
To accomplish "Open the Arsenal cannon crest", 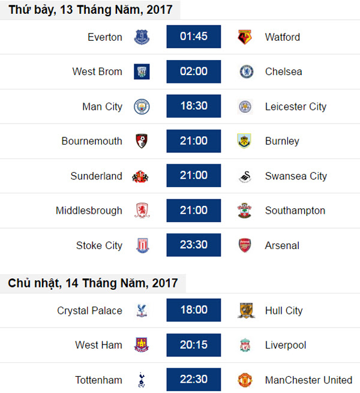I will (245, 245).
